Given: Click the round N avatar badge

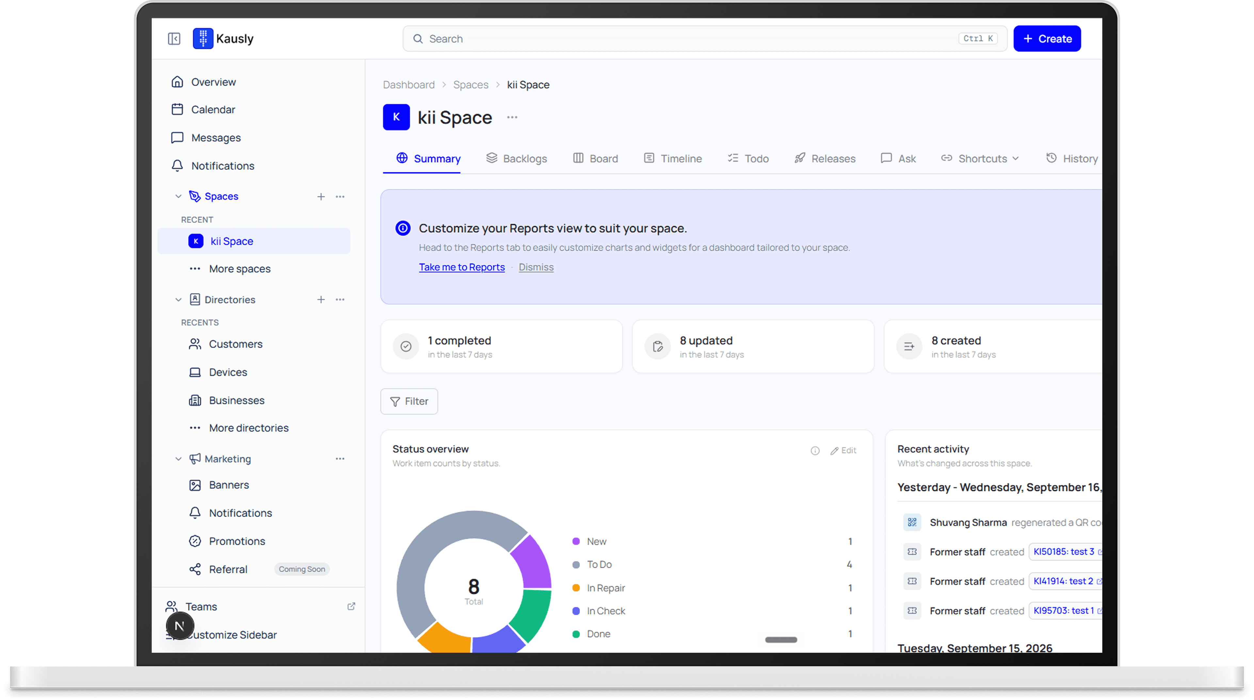Looking at the screenshot, I should click(180, 626).
